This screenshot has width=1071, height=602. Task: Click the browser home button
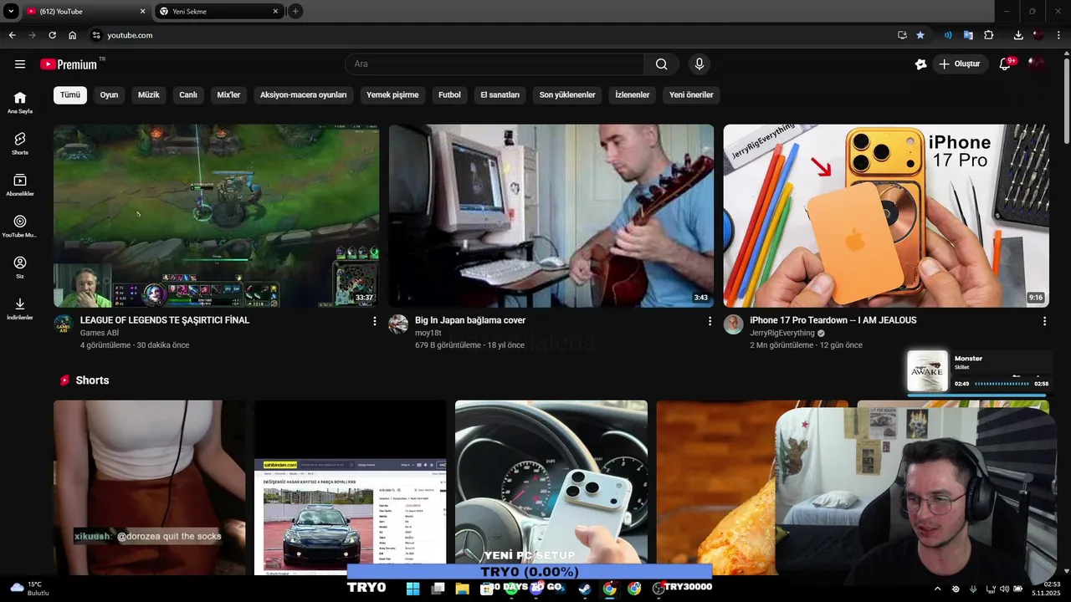pos(73,35)
